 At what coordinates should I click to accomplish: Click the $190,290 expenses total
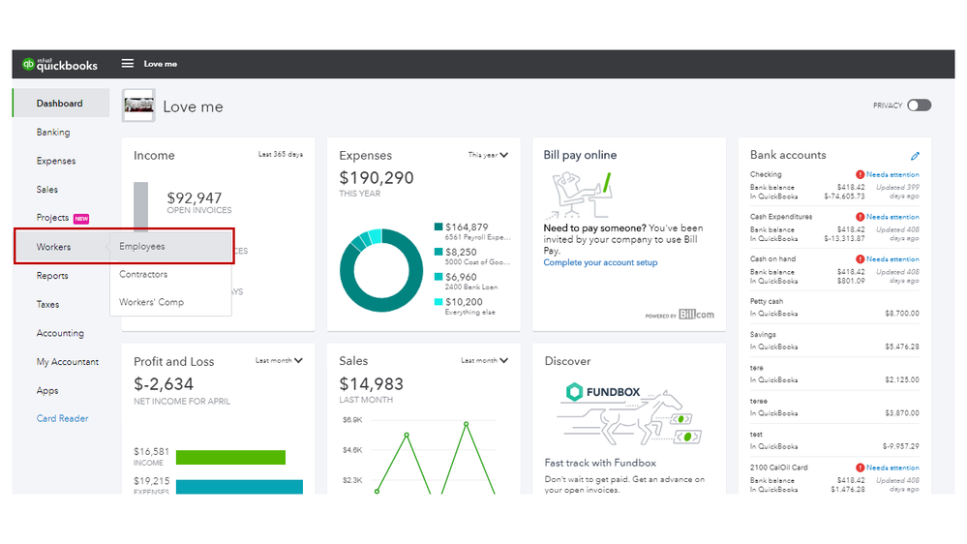(377, 178)
